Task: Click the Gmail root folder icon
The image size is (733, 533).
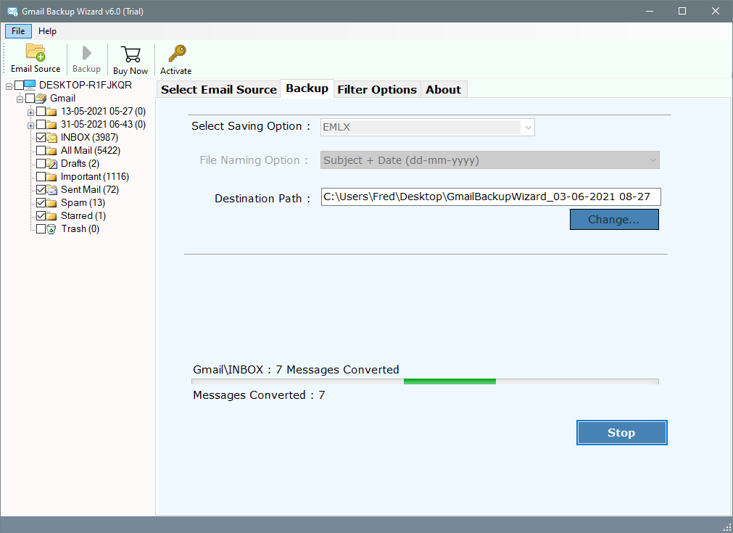Action: click(x=41, y=98)
